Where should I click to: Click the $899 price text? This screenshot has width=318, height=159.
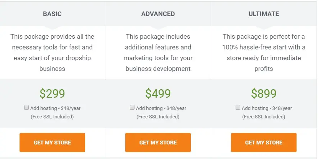(x=264, y=93)
